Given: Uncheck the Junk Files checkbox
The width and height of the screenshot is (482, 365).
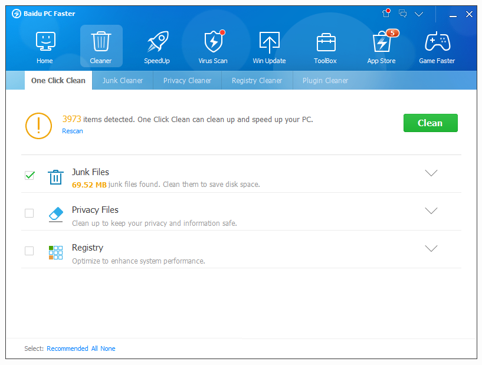Looking at the screenshot, I should [x=29, y=176].
